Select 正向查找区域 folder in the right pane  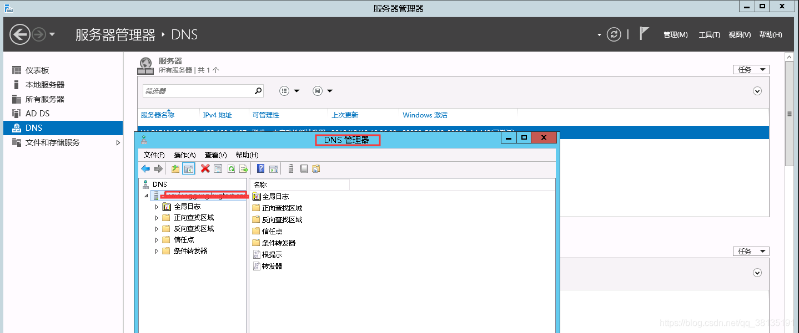click(277, 208)
